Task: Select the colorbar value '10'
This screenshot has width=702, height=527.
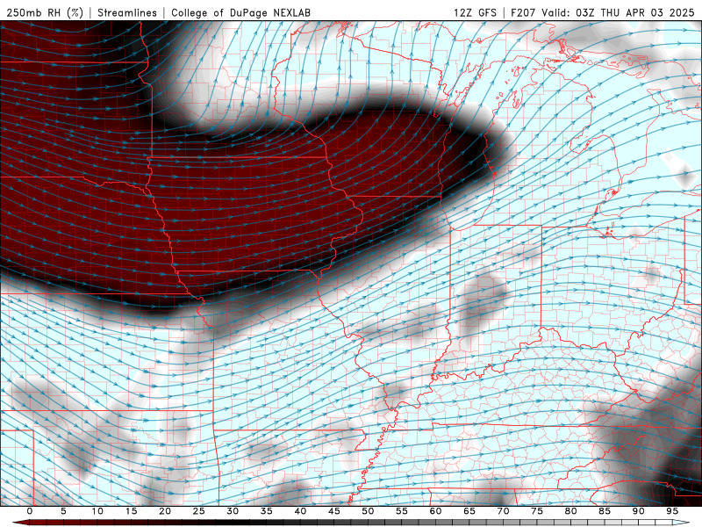Action: click(97, 511)
